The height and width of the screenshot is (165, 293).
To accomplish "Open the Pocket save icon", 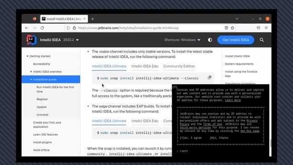I will click(258, 28).
